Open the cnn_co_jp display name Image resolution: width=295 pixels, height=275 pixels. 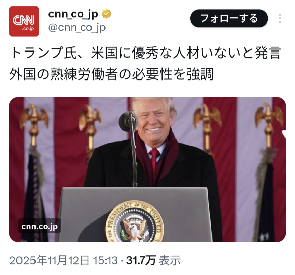point(73,14)
